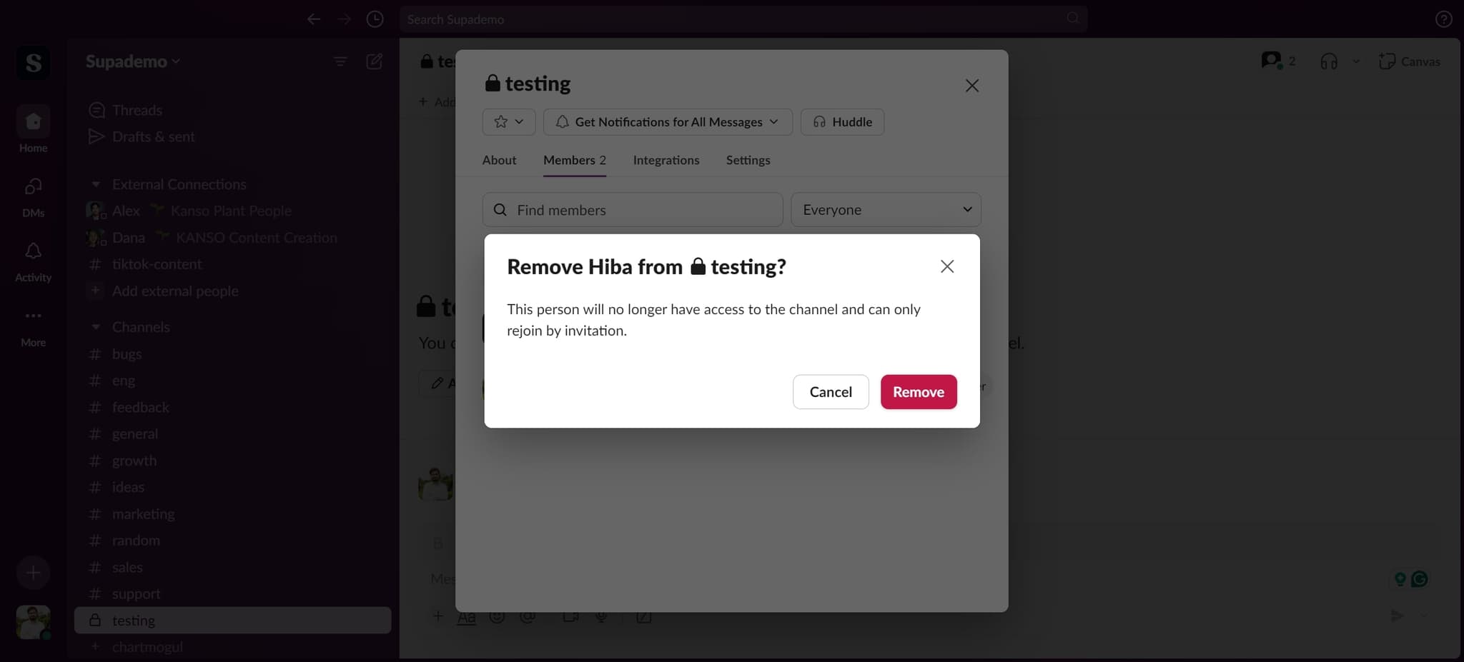Open the About tab in channel details
1464x662 pixels.
point(499,160)
